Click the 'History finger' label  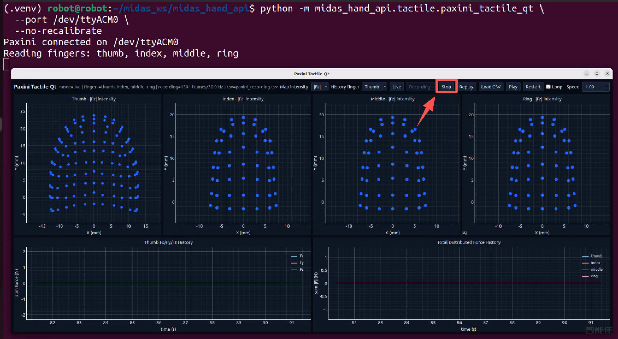pos(345,87)
